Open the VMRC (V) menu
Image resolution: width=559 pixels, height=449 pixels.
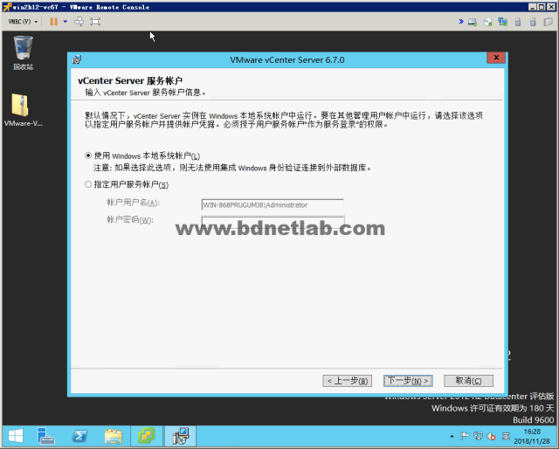pyautogui.click(x=23, y=22)
